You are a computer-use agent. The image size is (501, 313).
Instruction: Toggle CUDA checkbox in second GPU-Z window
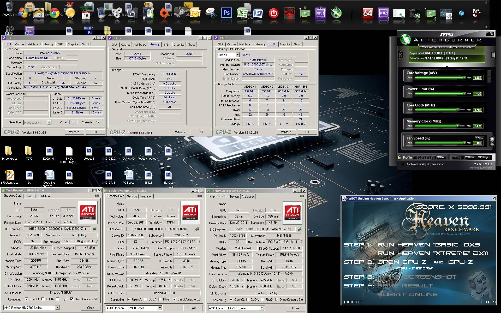(x=145, y=299)
